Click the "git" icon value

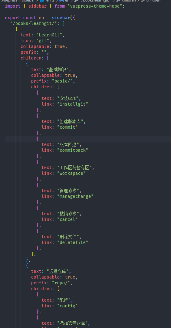click(x=43, y=41)
